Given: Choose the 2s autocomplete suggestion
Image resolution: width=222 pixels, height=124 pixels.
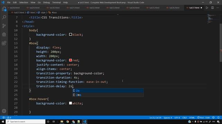Looking at the screenshot, I should point(108,91).
